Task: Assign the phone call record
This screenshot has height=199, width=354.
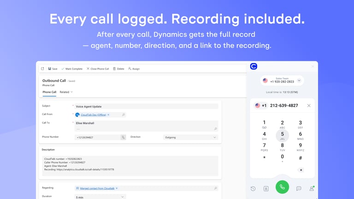Action: (134, 69)
